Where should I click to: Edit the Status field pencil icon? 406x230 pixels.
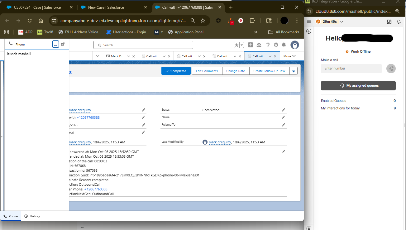coord(283,110)
